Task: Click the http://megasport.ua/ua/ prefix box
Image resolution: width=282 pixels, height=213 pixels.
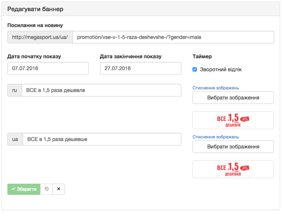Action: [40, 37]
